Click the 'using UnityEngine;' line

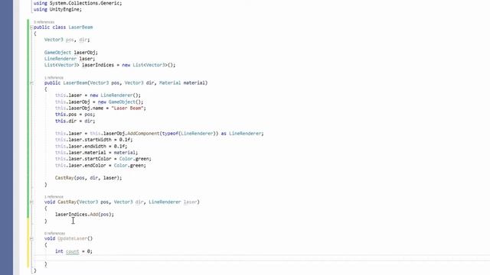click(57, 9)
